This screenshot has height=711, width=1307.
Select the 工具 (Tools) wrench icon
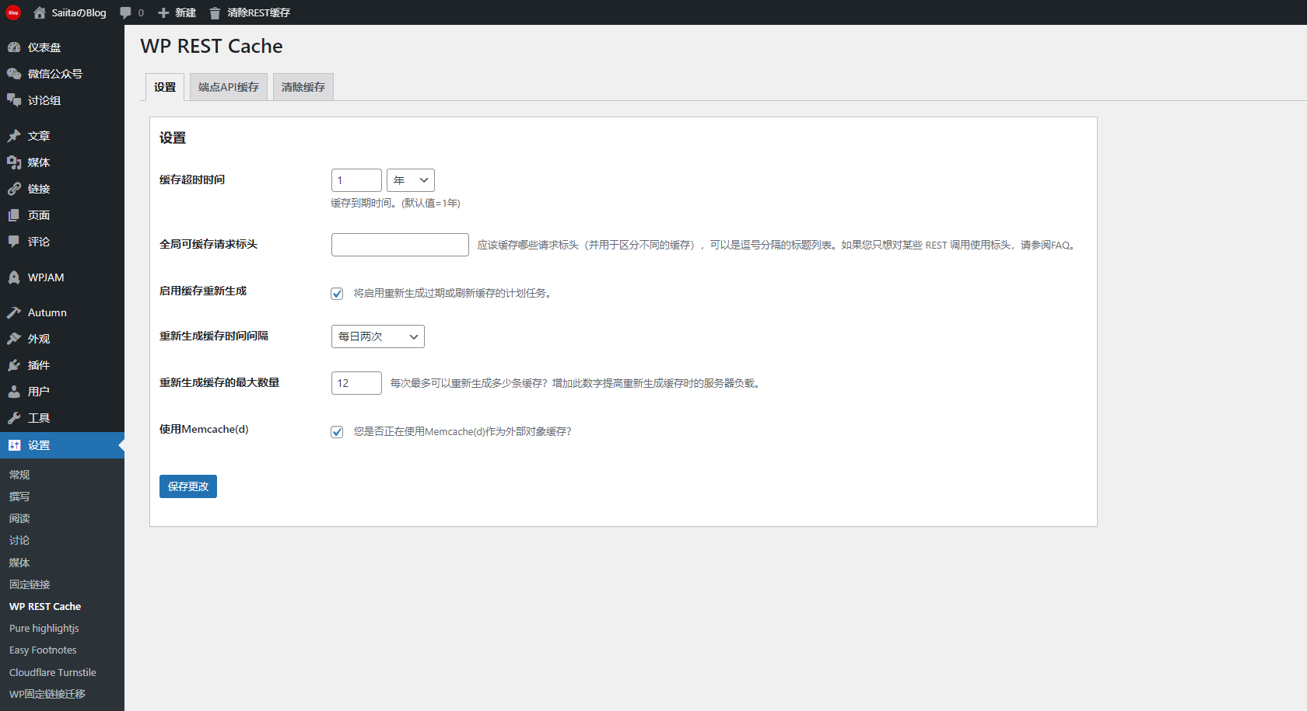14,417
